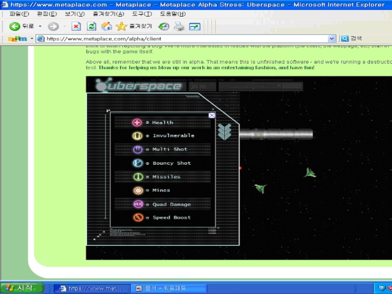Screen dimensions: 392x294
Task: Click the address bar URL field
Action: click(x=186, y=39)
